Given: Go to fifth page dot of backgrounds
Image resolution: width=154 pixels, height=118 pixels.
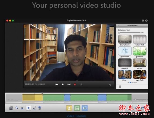Looking at the screenshot, I should [x=136, y=82].
